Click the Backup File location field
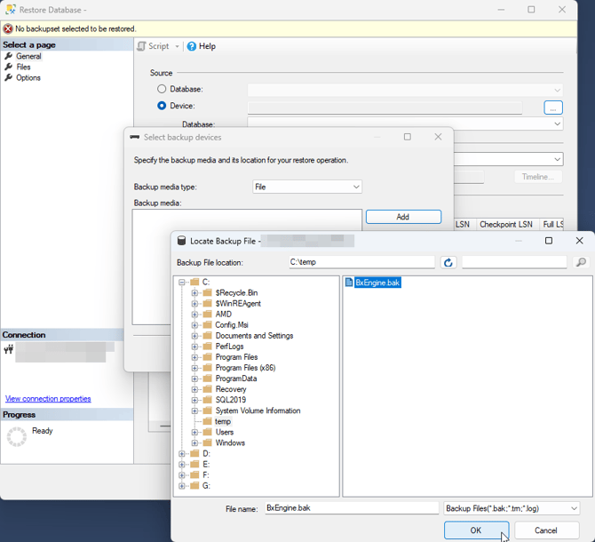The height and width of the screenshot is (542, 595). pyautogui.click(x=361, y=262)
